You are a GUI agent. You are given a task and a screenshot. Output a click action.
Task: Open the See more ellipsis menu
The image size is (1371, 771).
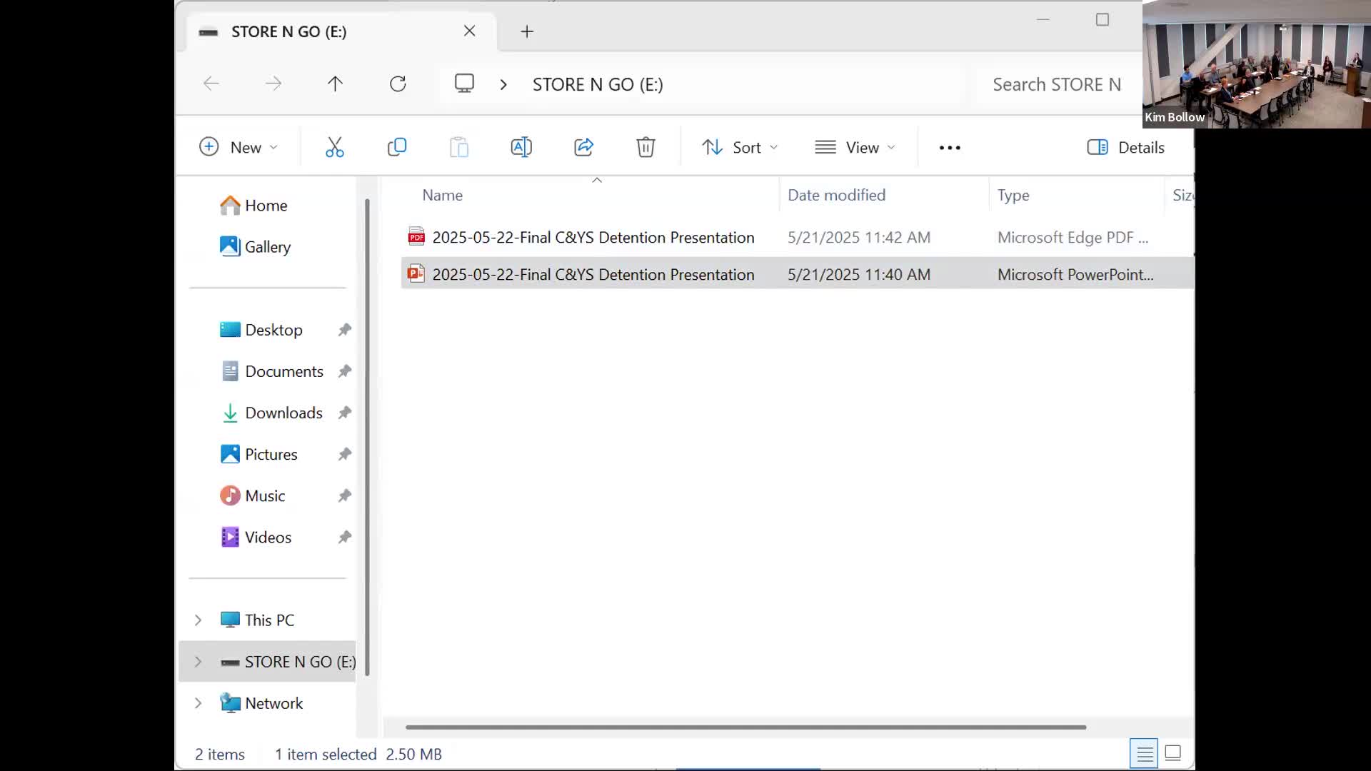pyautogui.click(x=950, y=148)
